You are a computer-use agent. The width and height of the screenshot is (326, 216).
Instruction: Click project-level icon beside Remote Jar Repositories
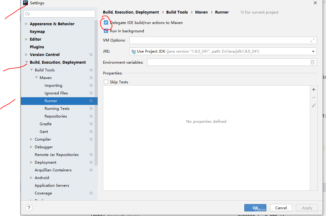coord(91,155)
